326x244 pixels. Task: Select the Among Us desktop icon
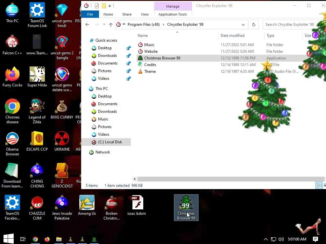click(87, 205)
